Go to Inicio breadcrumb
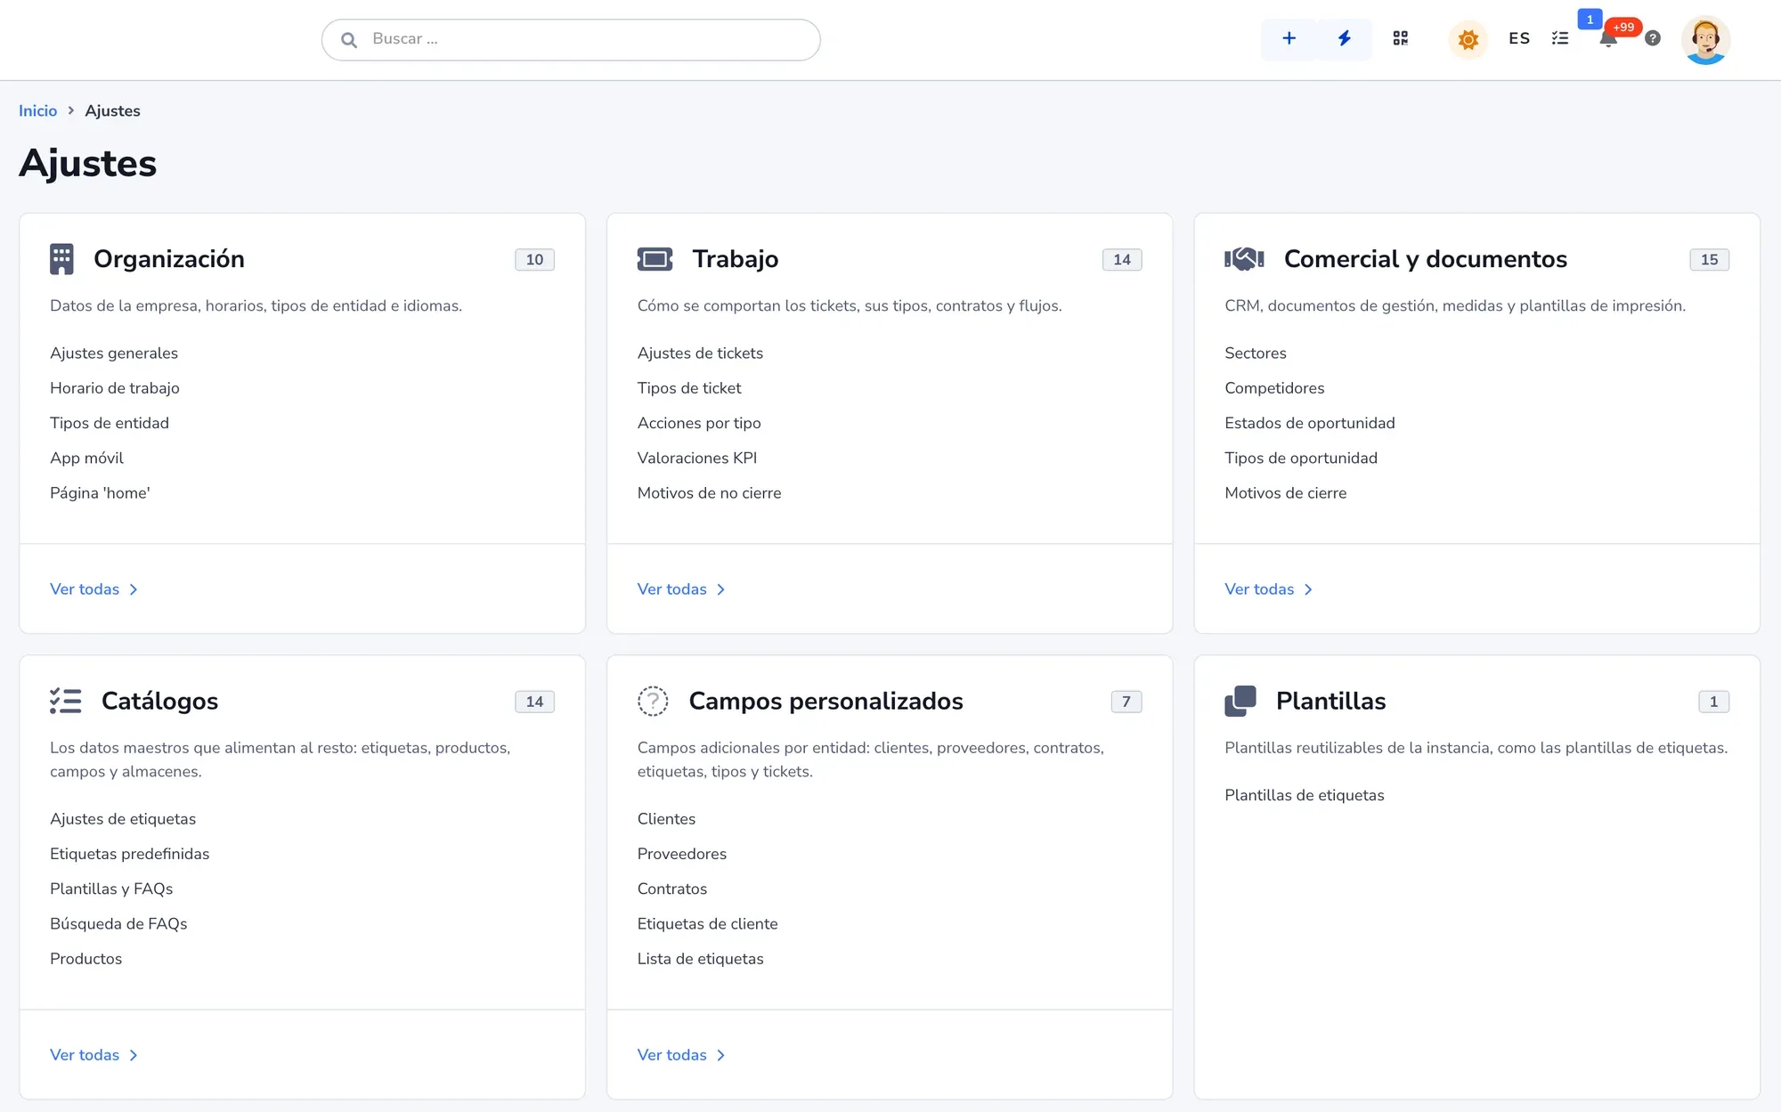1781x1112 pixels. [x=37, y=110]
